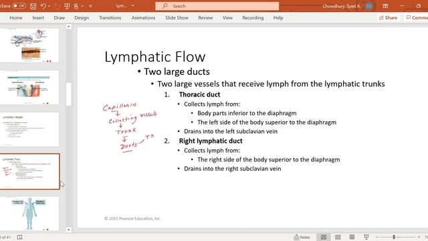The height and width of the screenshot is (241, 428).
Task: Click the slide count status indicator
Action: (5, 237)
